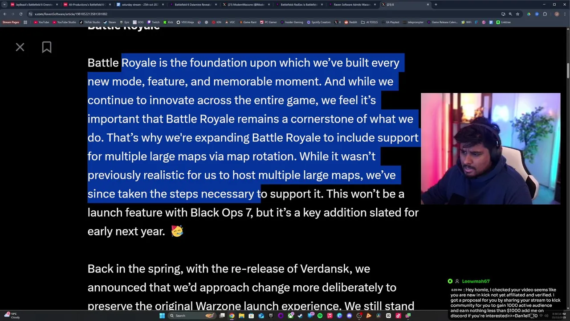Click the party face emoji after "early next year."
This screenshot has height=321, width=570.
pos(177,231)
